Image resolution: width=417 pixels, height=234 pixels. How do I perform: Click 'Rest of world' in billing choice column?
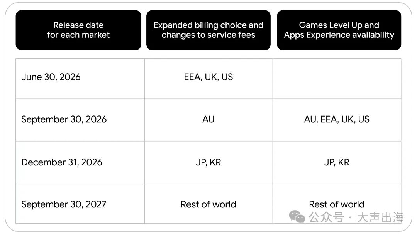(208, 204)
